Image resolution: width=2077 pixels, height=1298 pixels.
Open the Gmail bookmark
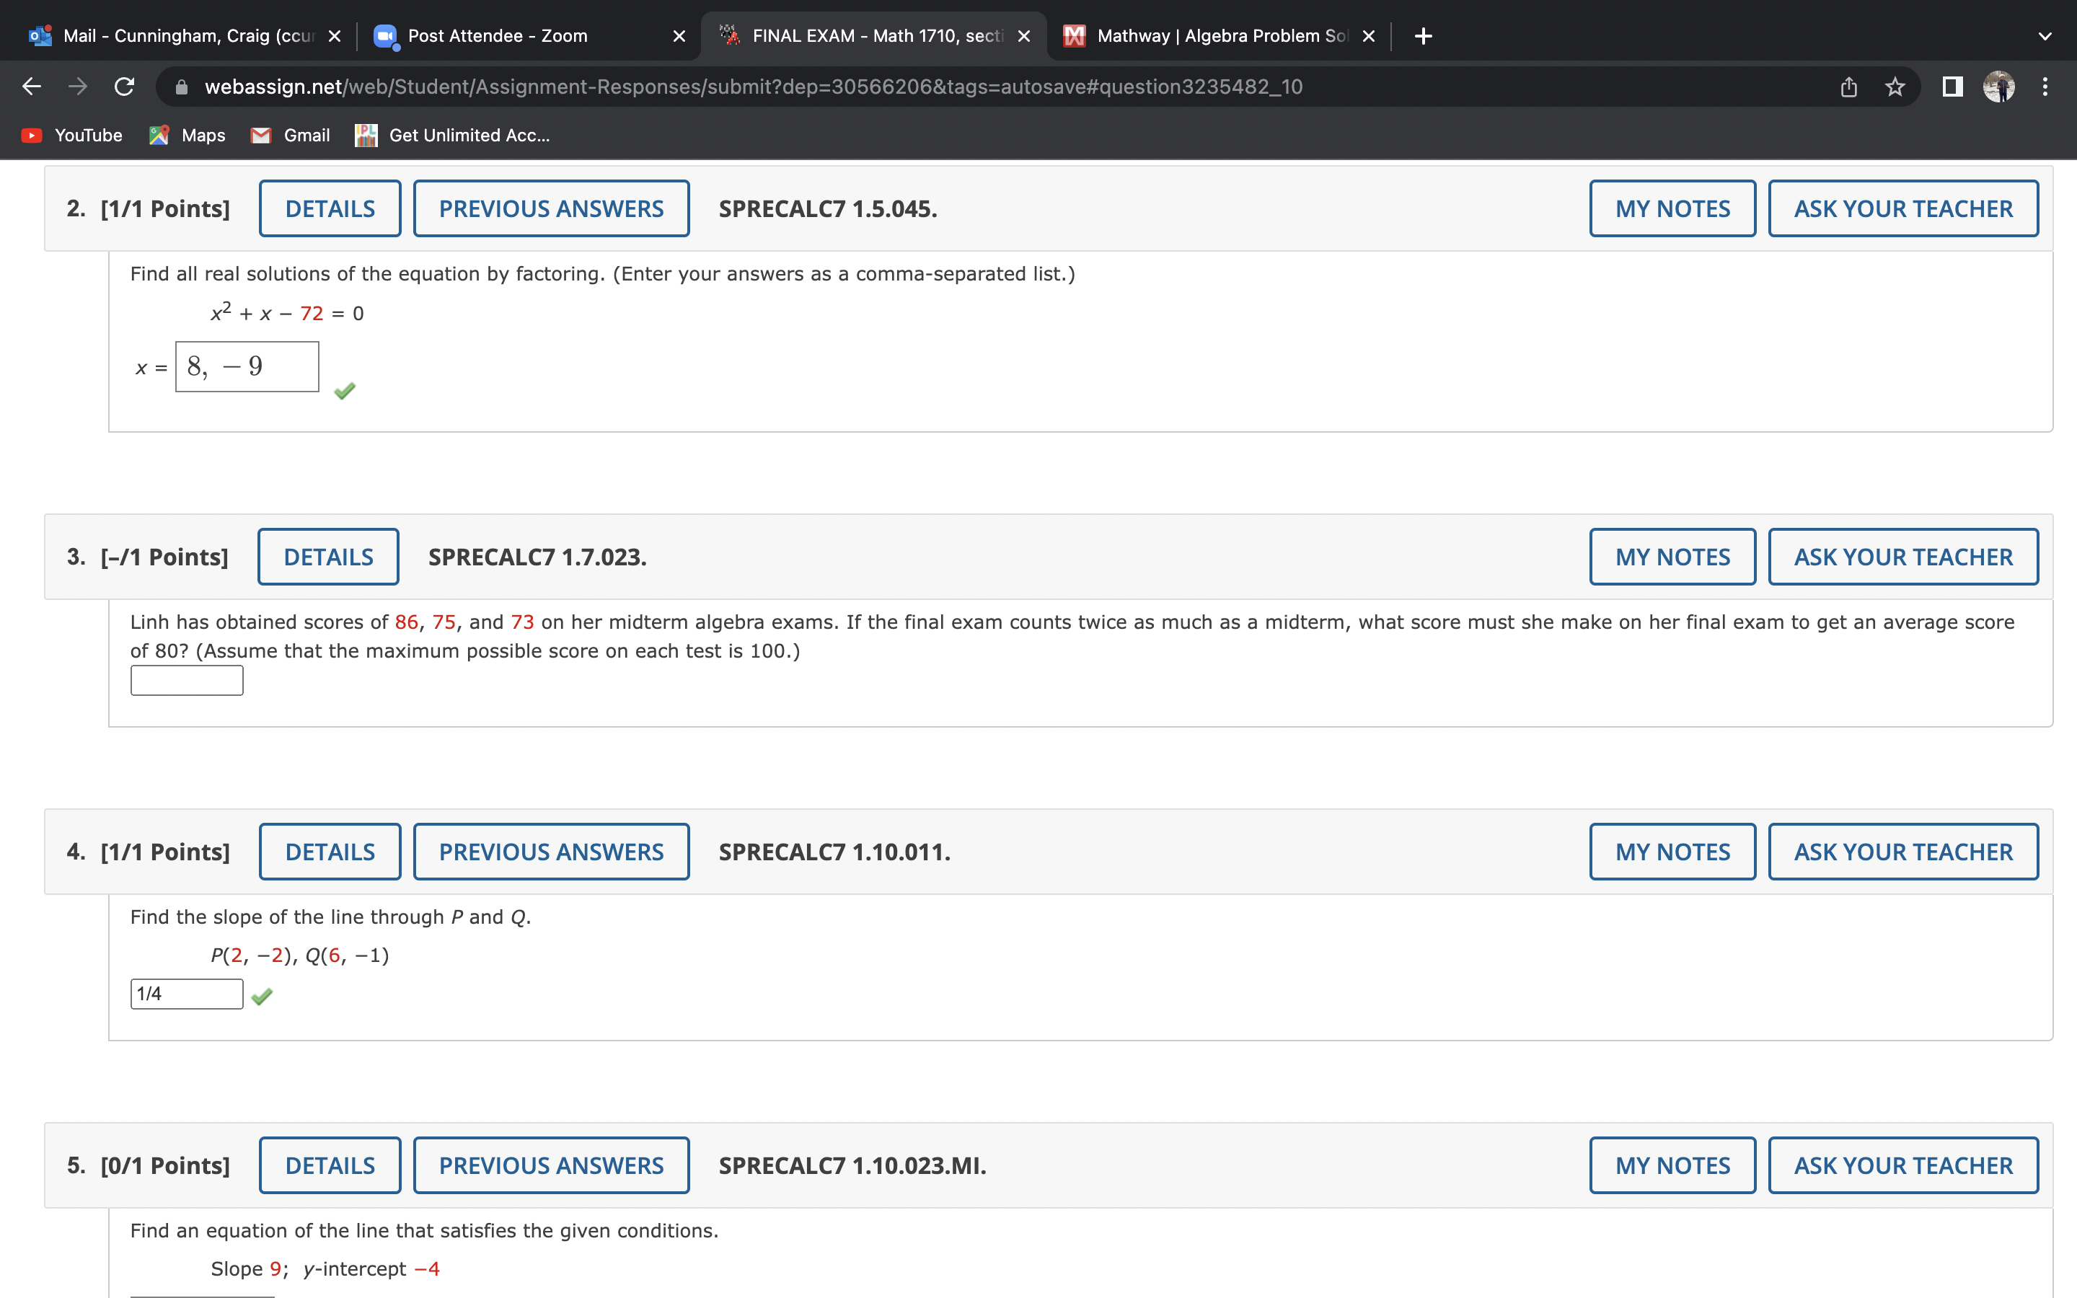tap(290, 136)
